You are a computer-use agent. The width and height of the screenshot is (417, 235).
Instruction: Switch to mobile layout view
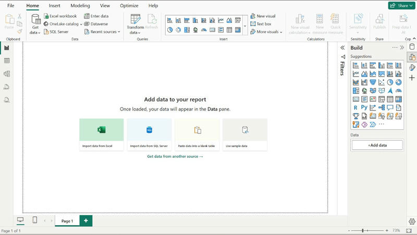pos(35,220)
